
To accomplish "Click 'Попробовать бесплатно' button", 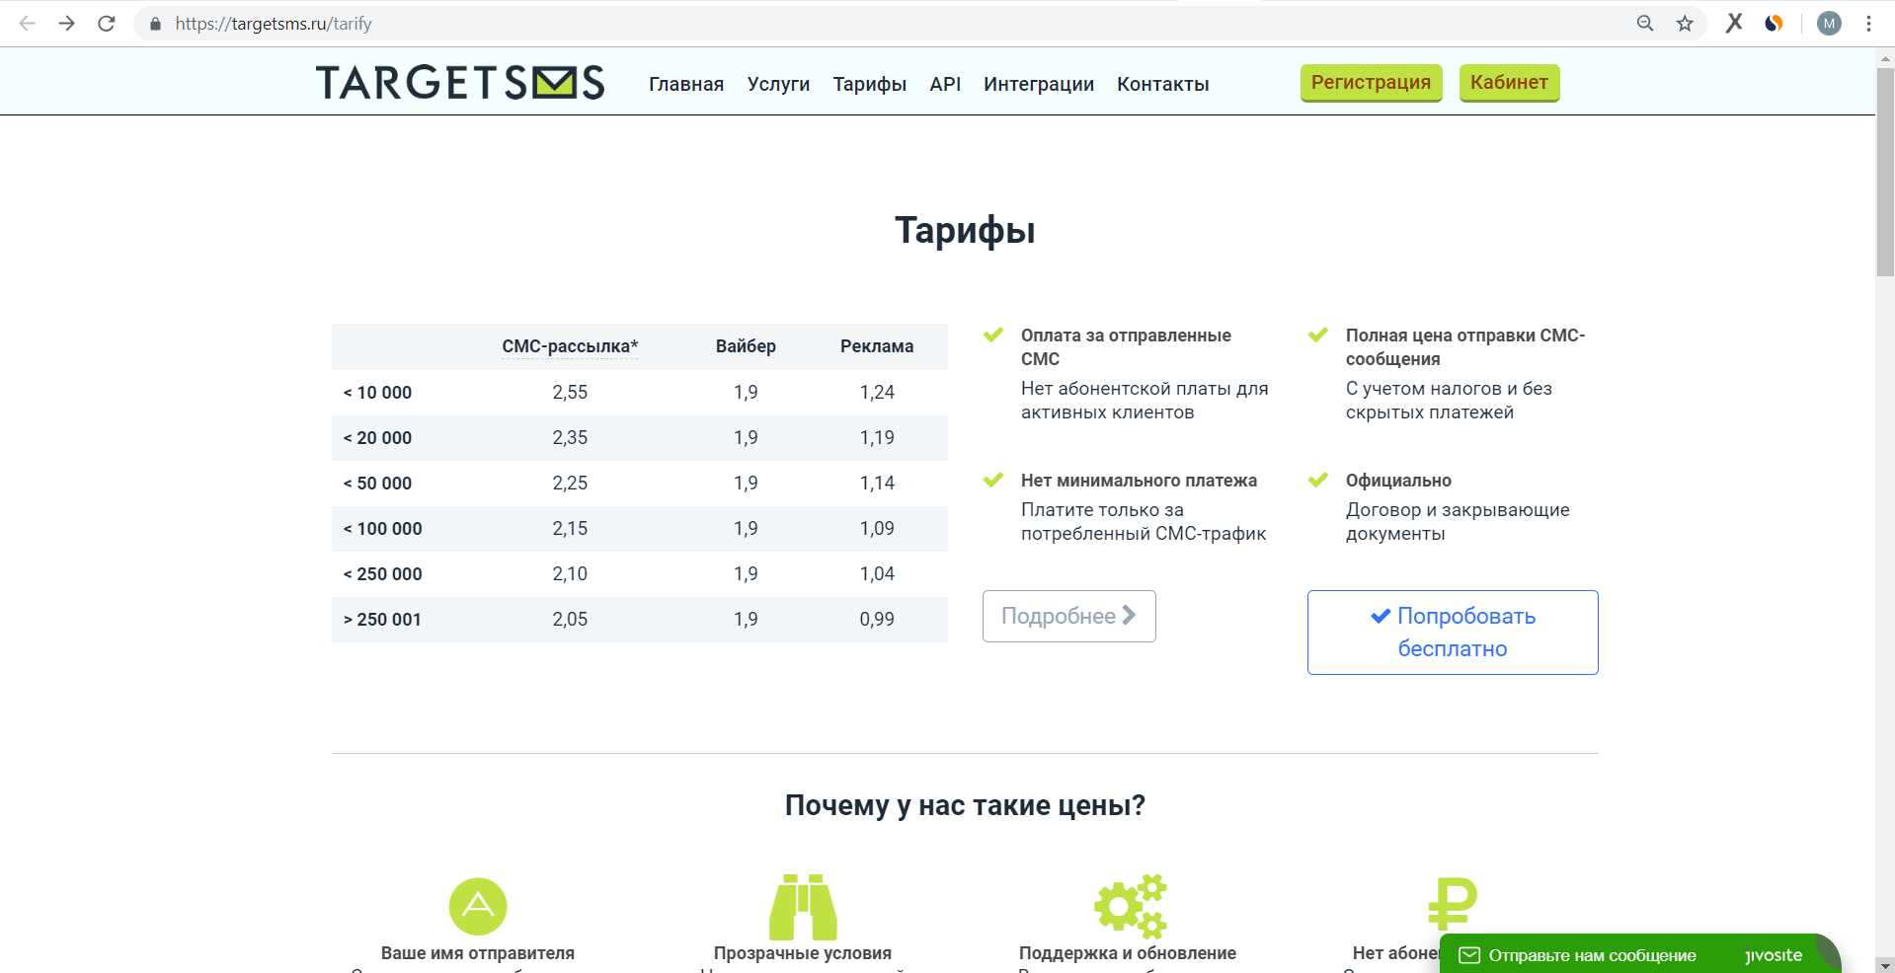I will (1453, 633).
